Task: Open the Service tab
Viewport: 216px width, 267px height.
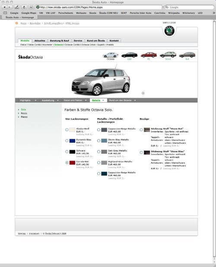Action: (78, 41)
